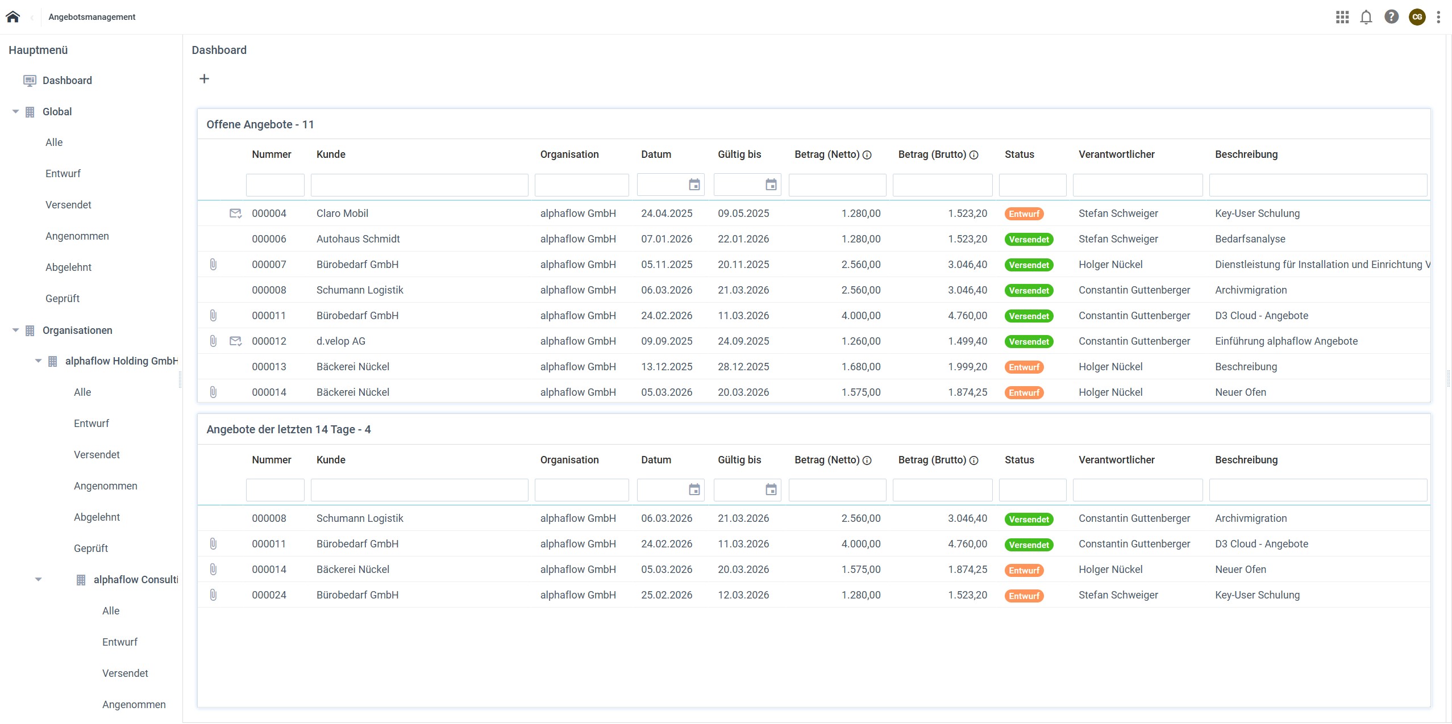The image size is (1452, 724).
Task: Click the plus icon to add widget
Action: pyautogui.click(x=204, y=79)
